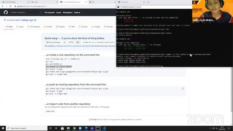Screen dimensions: 233x131
Task: Open the Zoom app from the taskbar
Action: coord(80,128)
